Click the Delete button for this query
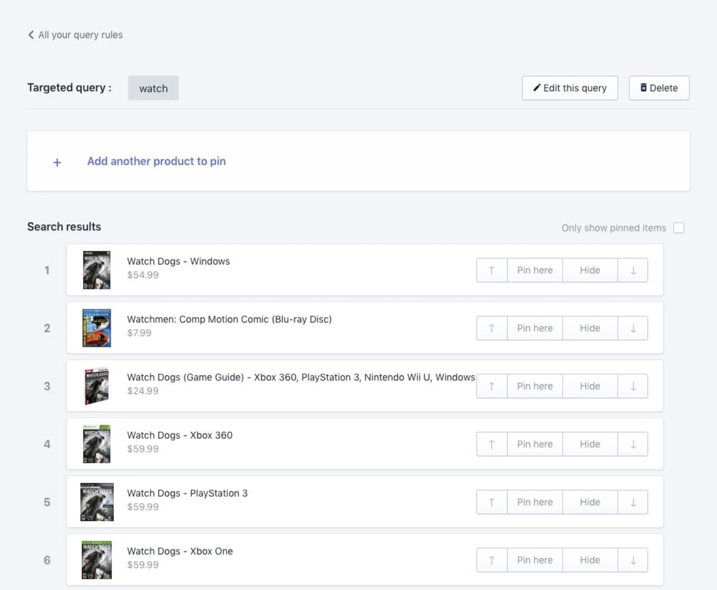The width and height of the screenshot is (717, 590). tap(659, 87)
